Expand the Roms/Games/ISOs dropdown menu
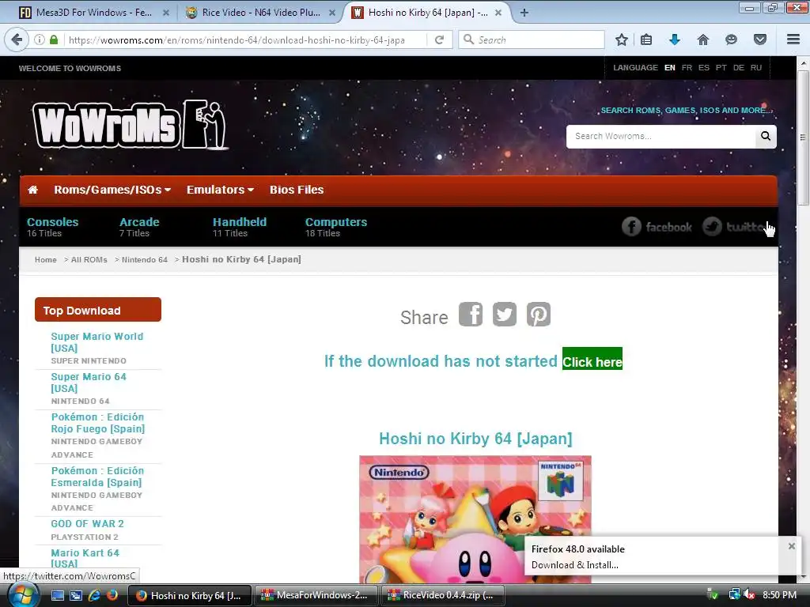Viewport: 810px width, 607px height. [112, 190]
